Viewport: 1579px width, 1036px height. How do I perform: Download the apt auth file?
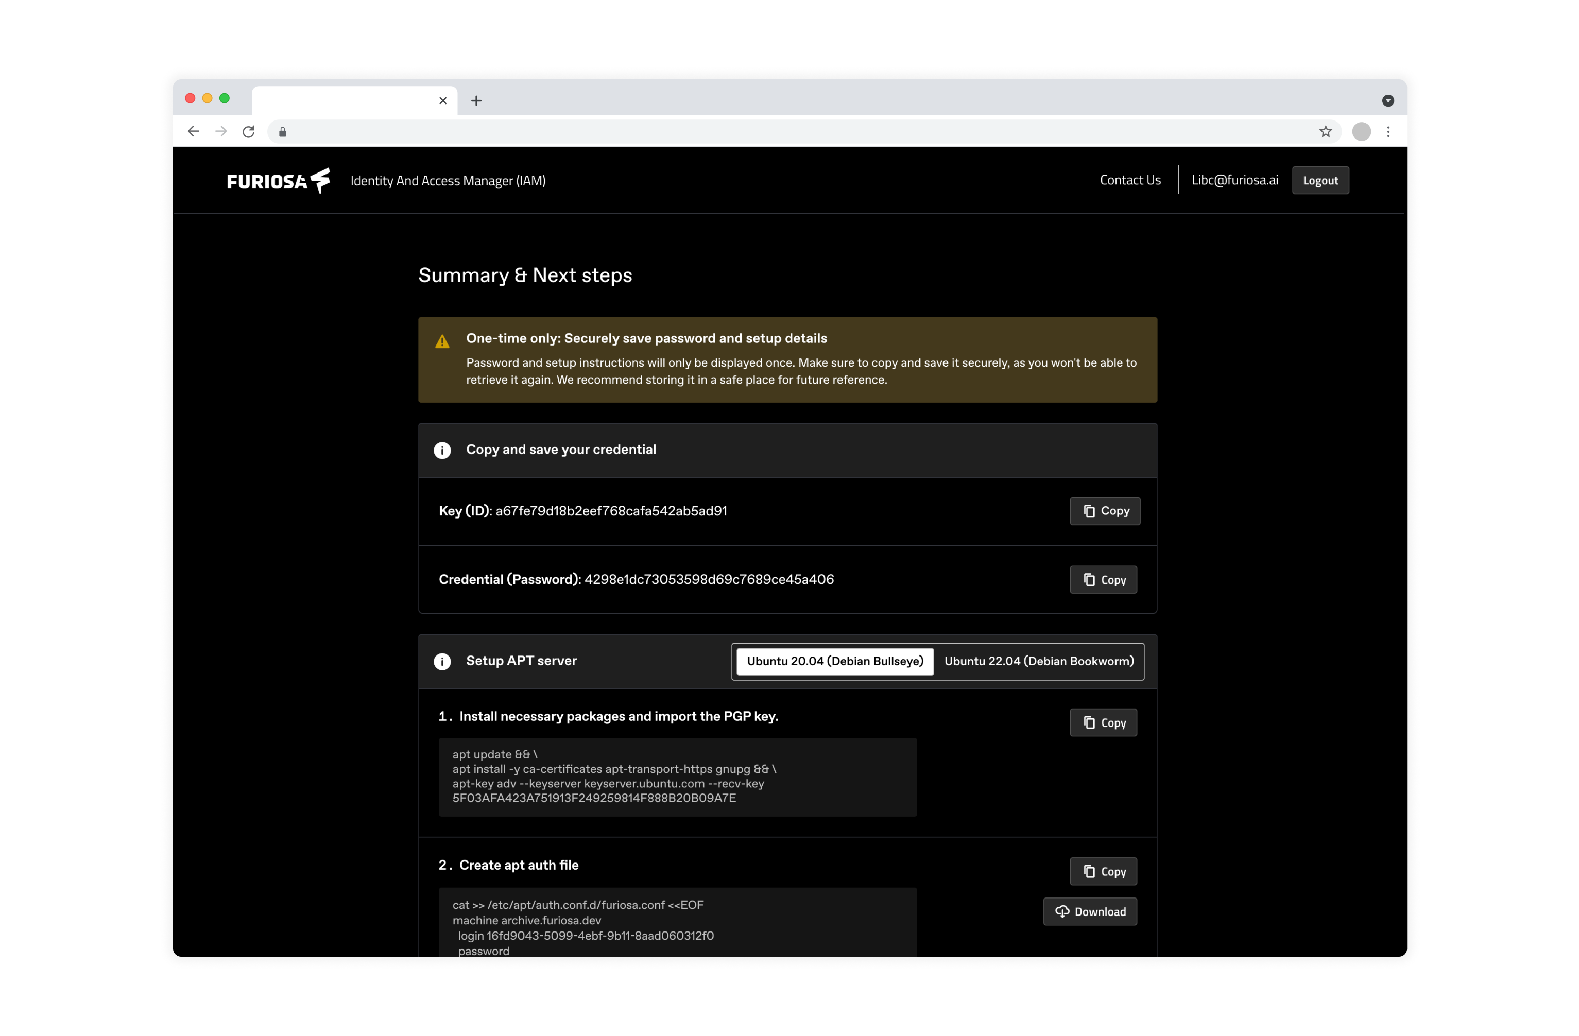1089,911
